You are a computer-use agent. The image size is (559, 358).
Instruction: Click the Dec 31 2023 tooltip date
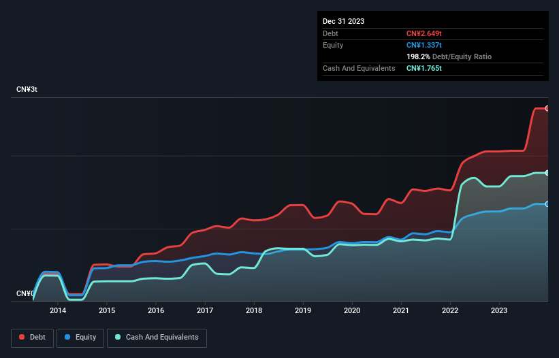coord(343,21)
